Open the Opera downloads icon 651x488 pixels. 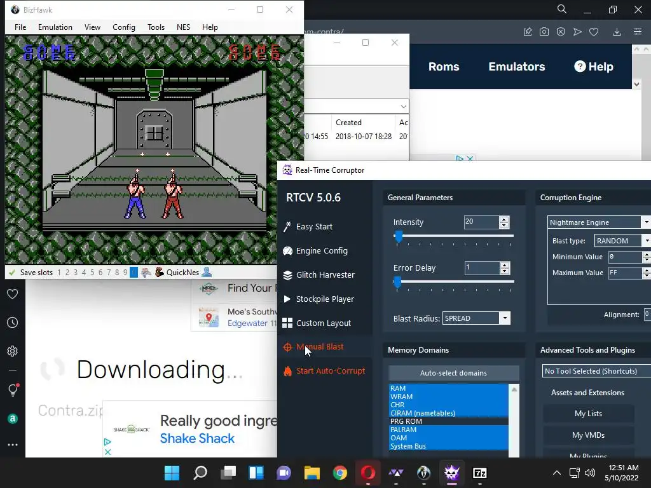617,32
